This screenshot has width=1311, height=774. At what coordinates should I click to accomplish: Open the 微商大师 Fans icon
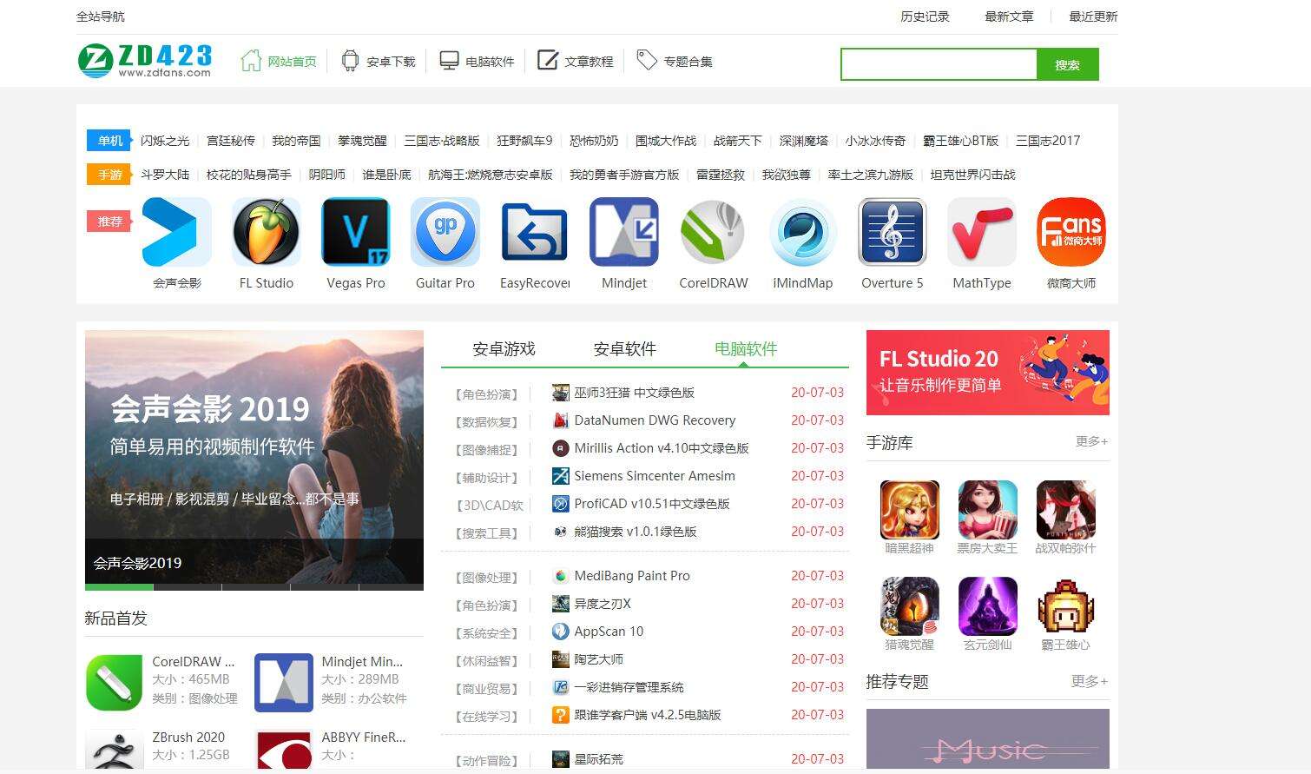tap(1071, 232)
